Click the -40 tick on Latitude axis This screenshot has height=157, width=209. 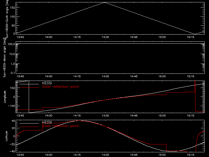[x=12, y=152]
